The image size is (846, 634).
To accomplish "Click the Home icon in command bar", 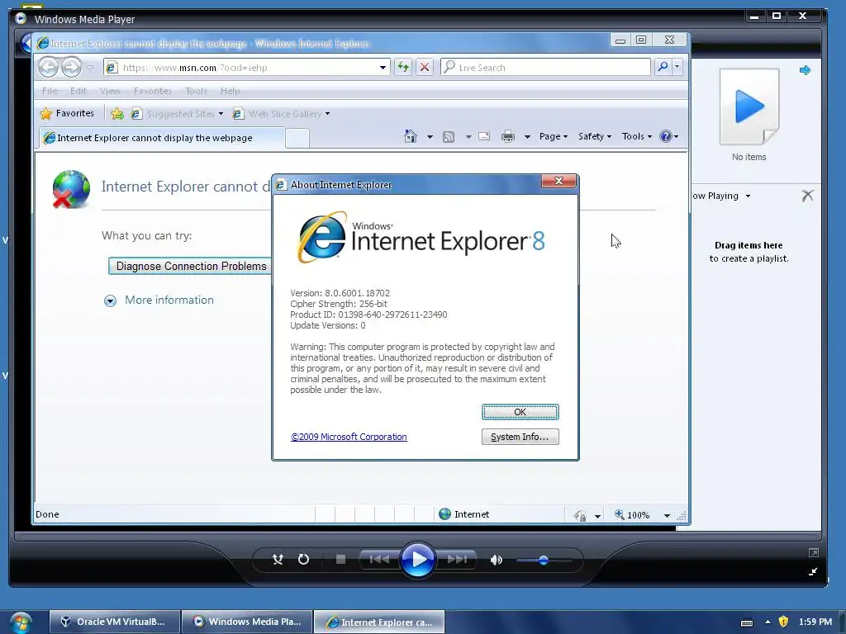I will [411, 136].
